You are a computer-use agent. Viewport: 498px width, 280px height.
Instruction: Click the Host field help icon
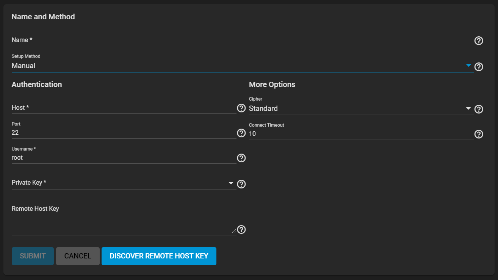click(x=241, y=108)
